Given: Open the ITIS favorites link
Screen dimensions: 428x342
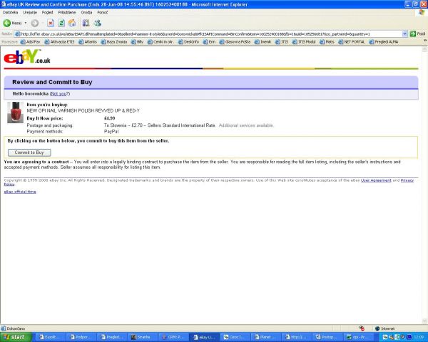Looking at the screenshot, I should coord(282,42).
